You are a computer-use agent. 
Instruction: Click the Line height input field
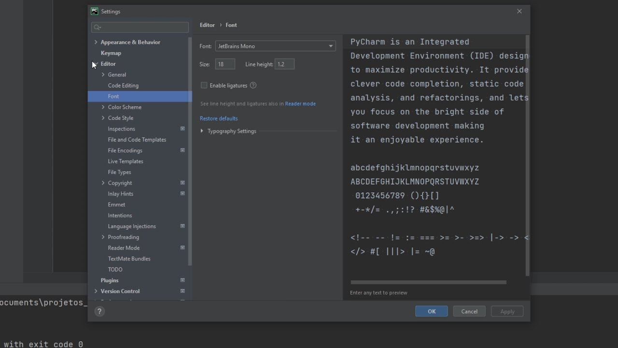[284, 64]
